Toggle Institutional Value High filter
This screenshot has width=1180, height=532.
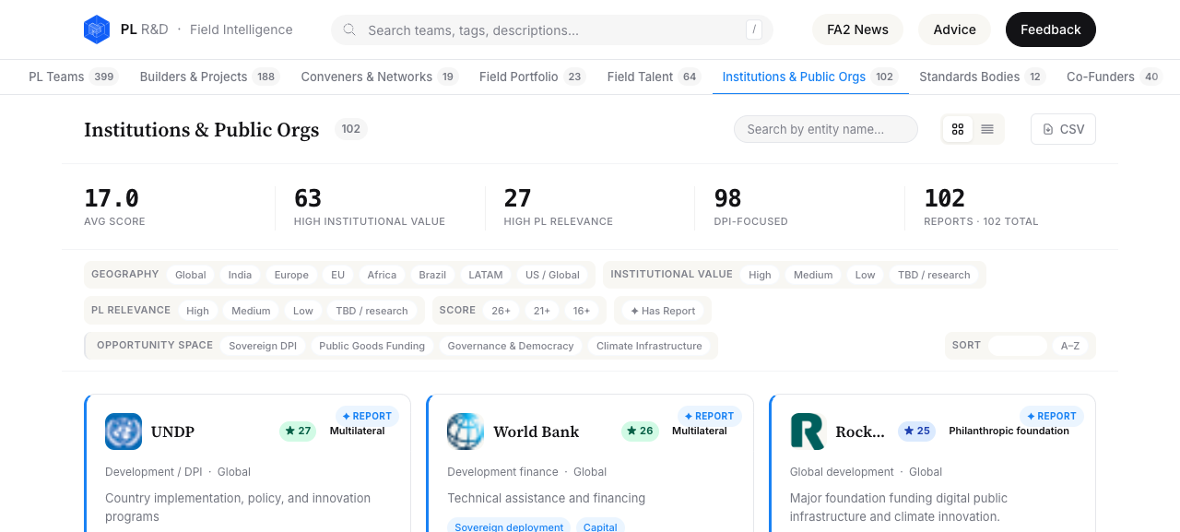760,275
